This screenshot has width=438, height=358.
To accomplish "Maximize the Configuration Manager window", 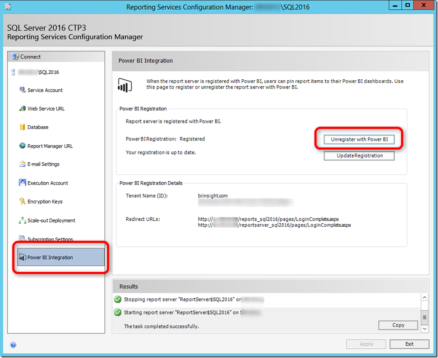I will [407, 5].
